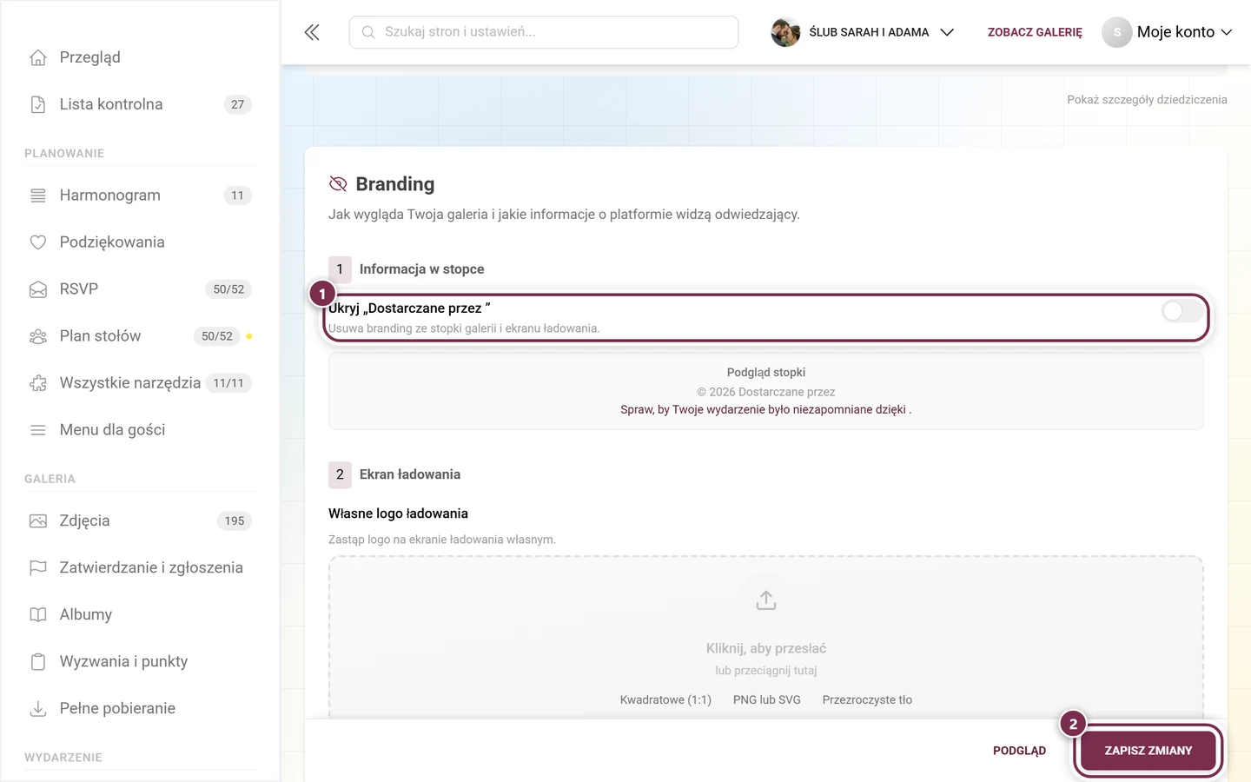The image size is (1251, 782).
Task: Go to the RSVP sidebar item
Action: (139, 289)
